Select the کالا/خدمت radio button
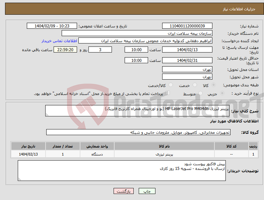 (171, 85)
